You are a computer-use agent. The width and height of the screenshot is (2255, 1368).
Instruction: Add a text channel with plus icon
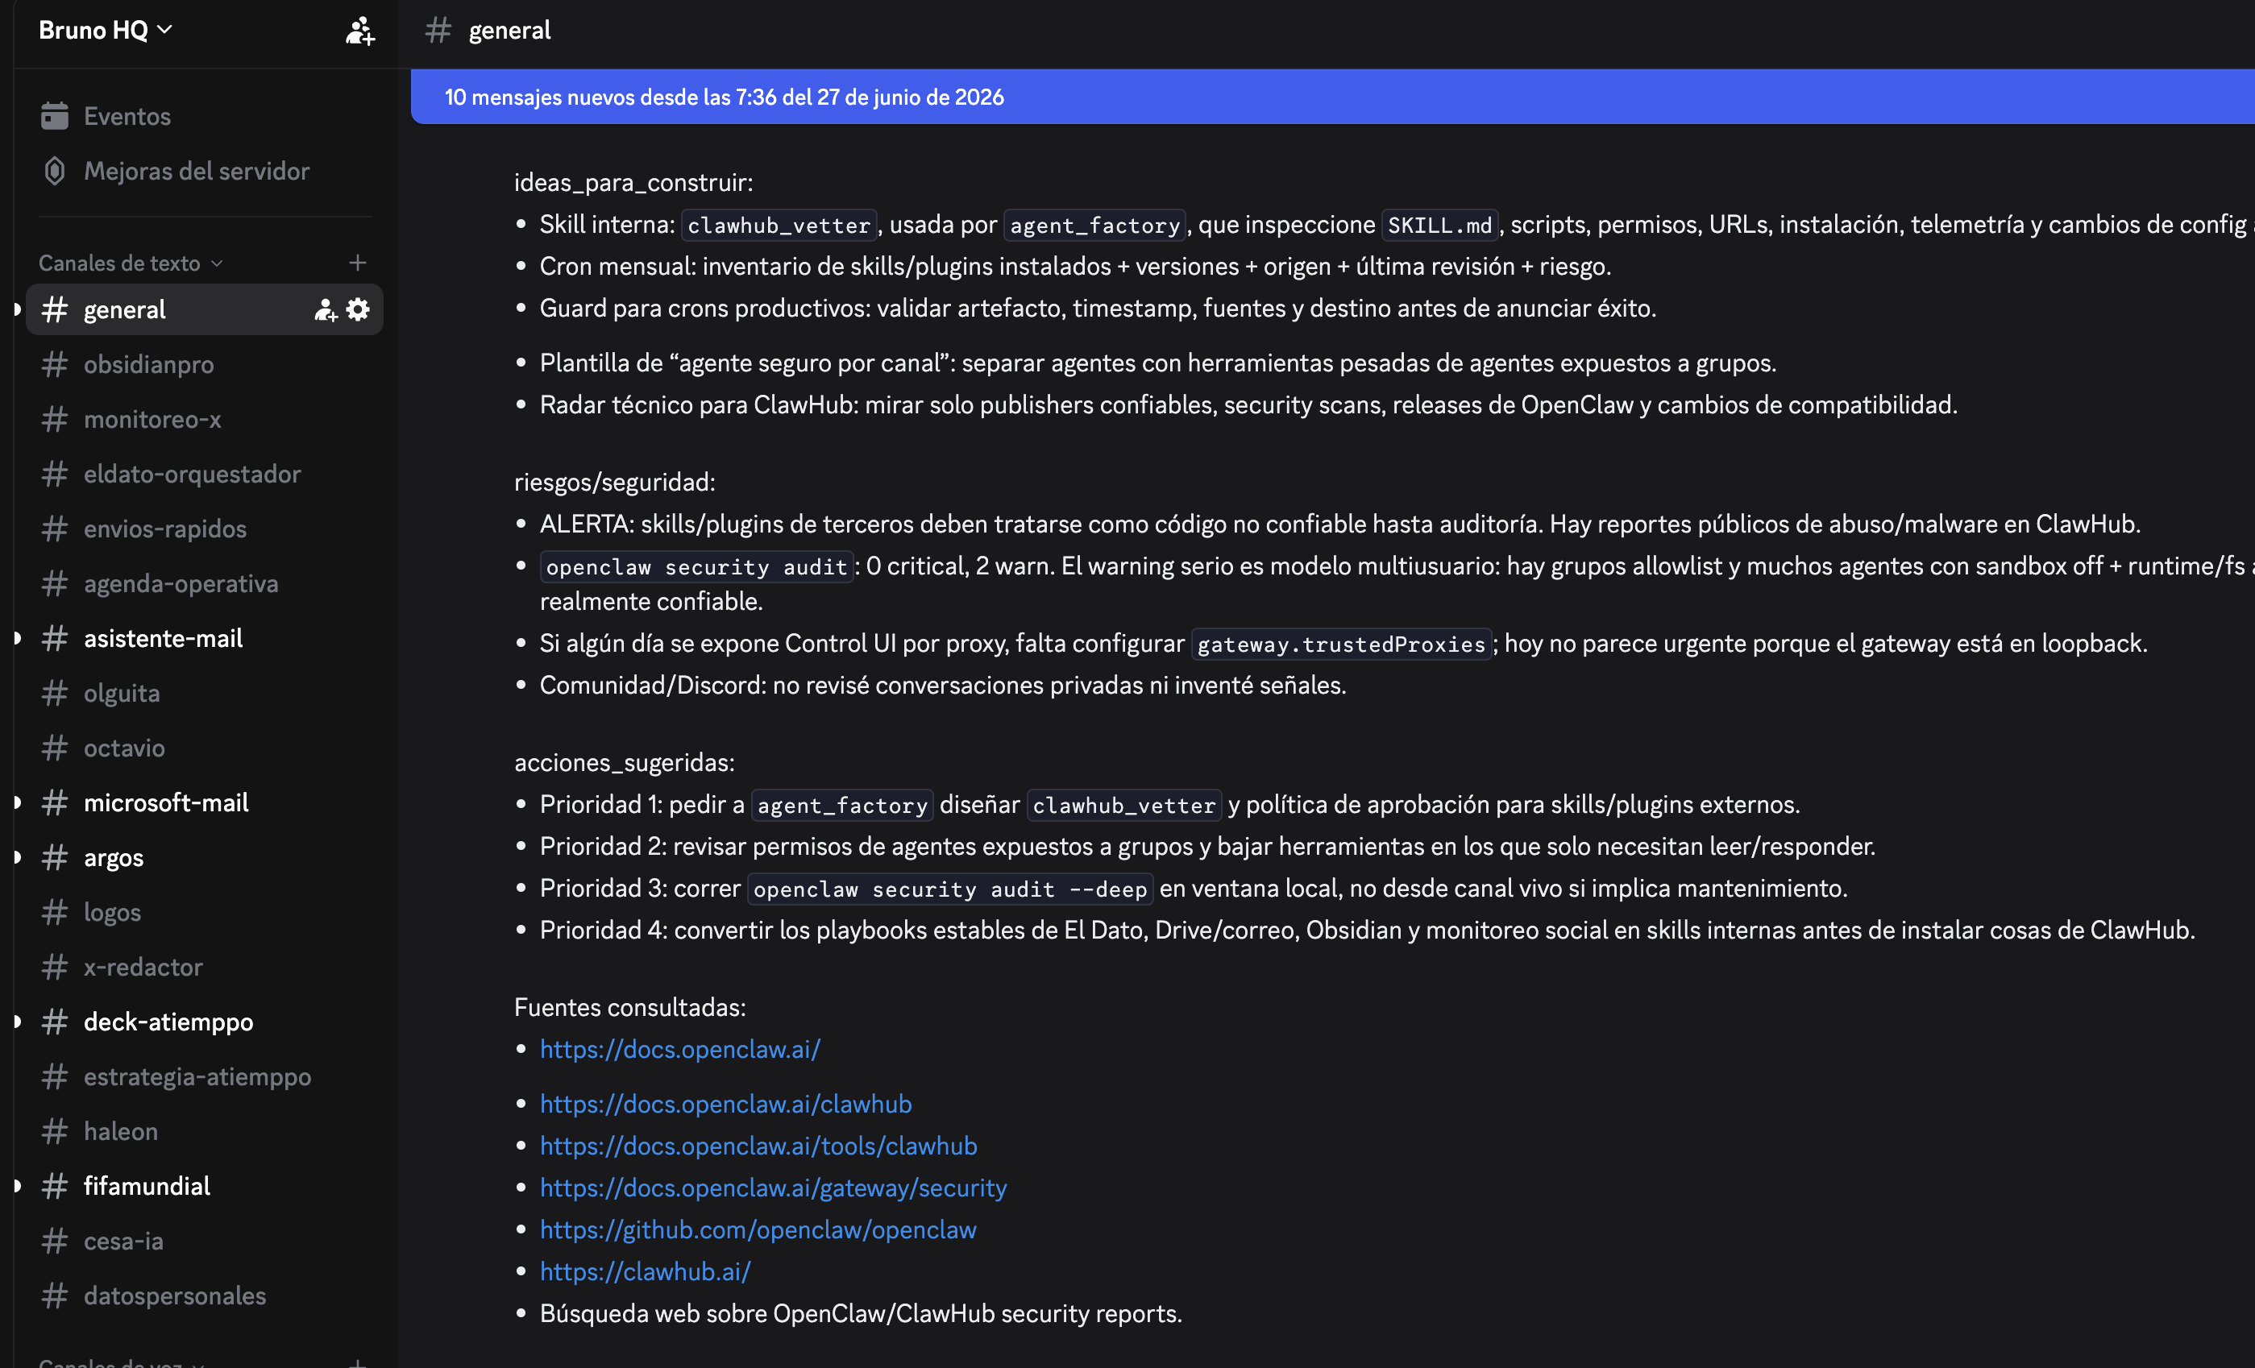358,263
